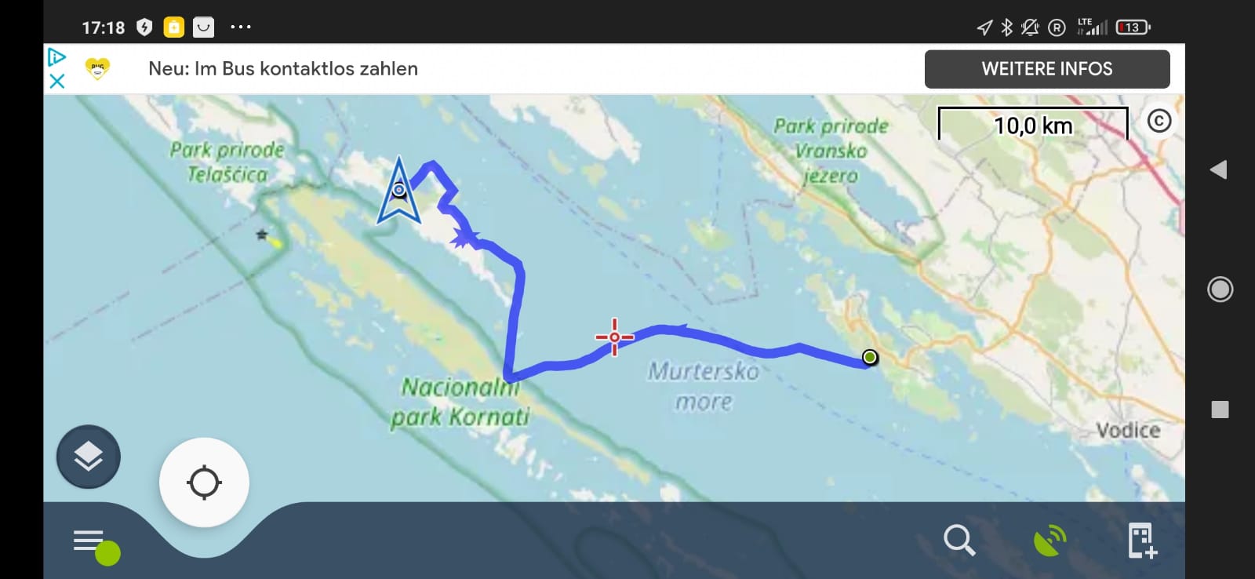This screenshot has height=579, width=1255.
Task: Click the WEITERE INFOS ad button
Action: (x=1047, y=69)
